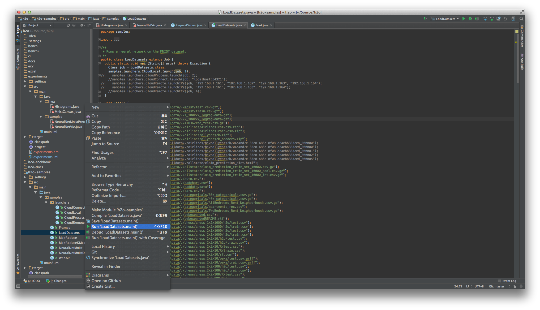The image size is (540, 310).
Task: Switch to the RequestServer.java editor tab
Action: pos(189,25)
